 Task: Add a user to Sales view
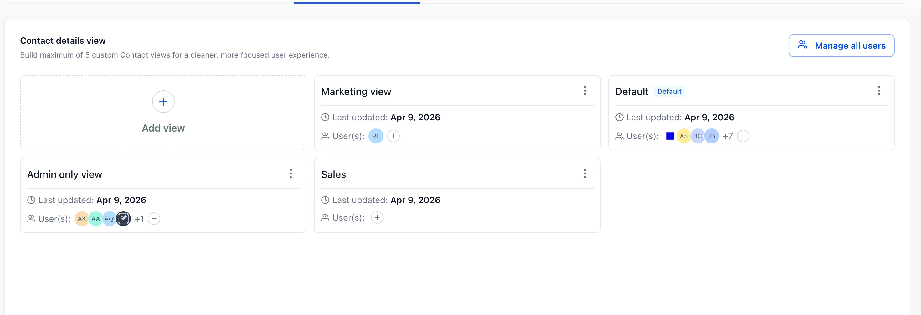(x=377, y=217)
